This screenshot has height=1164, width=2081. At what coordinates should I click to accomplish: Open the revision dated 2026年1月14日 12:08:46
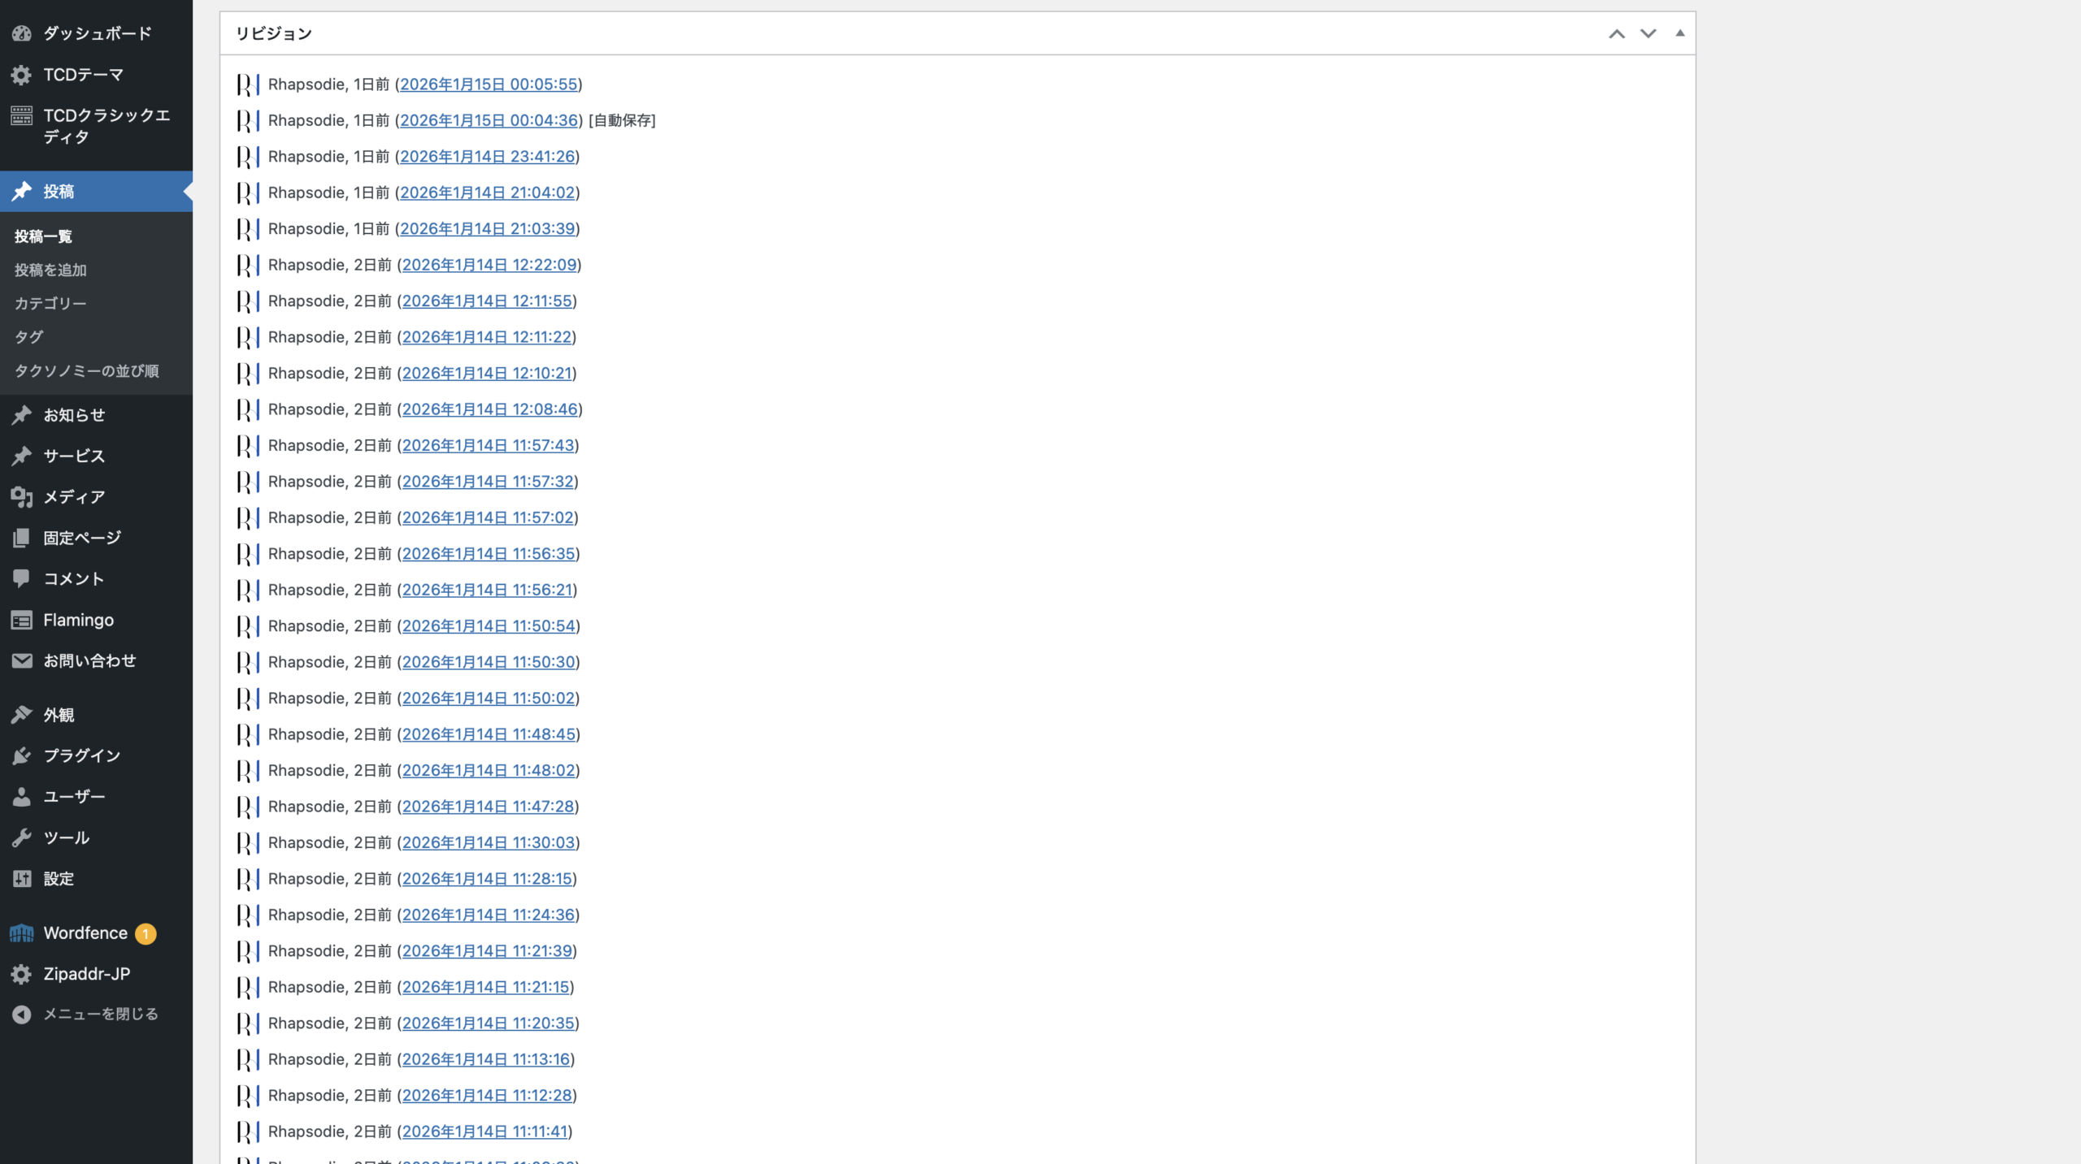point(489,409)
